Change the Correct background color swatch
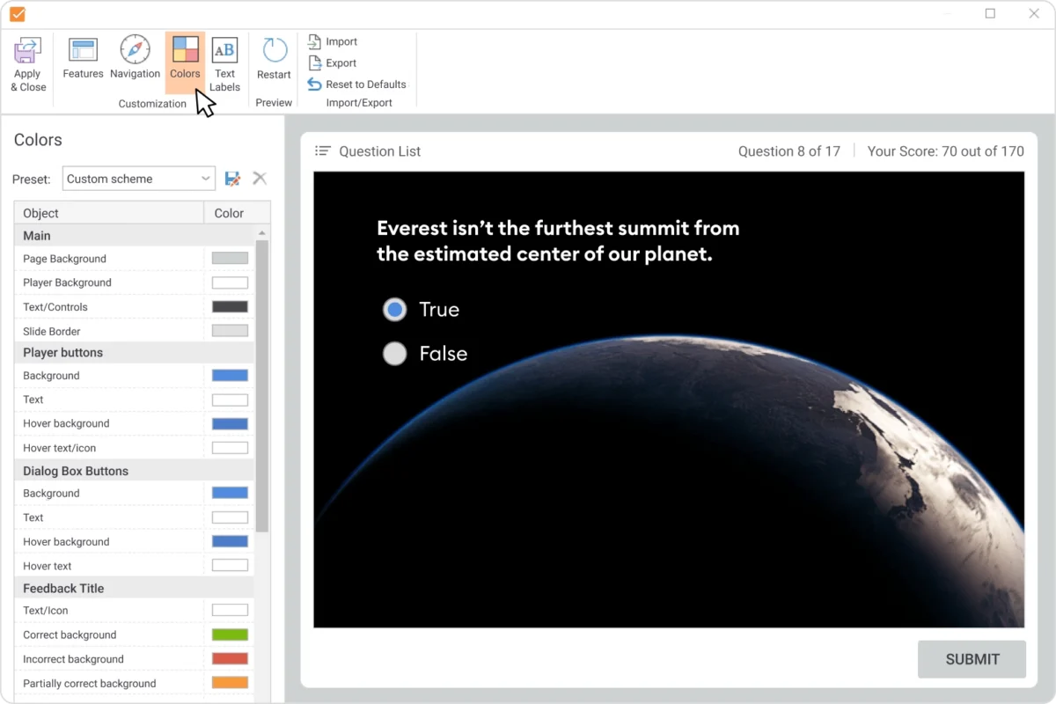Image resolution: width=1056 pixels, height=704 pixels. [x=230, y=634]
